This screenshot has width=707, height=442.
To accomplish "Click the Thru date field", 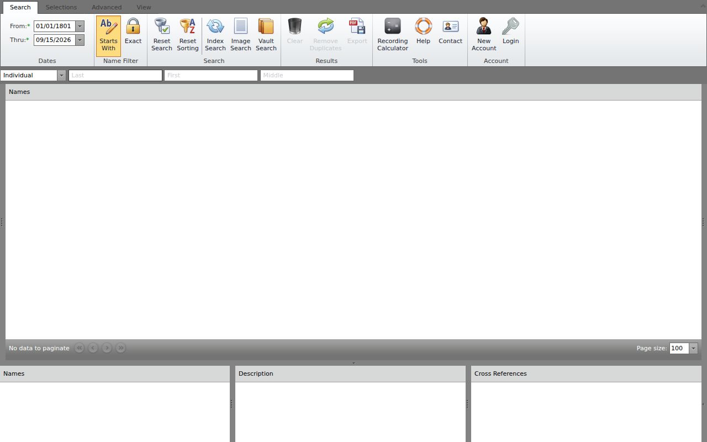I will pyautogui.click(x=55, y=40).
